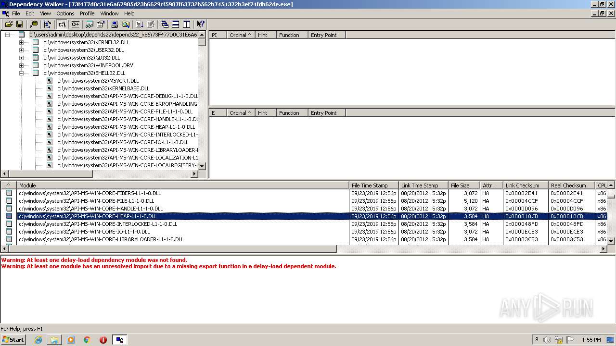Click module list horizontal scrollbar right arrow
This screenshot has height=346, width=616.
[x=603, y=249]
